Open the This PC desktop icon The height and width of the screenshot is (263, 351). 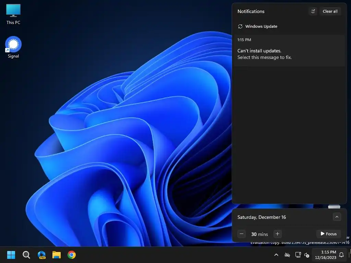click(13, 14)
